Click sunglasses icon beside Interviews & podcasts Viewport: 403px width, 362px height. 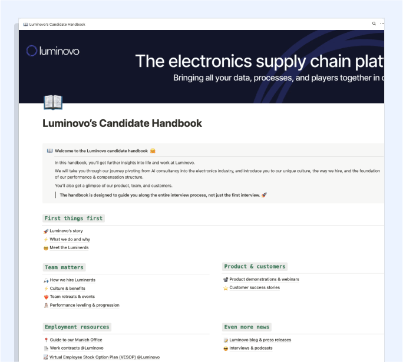click(x=226, y=348)
